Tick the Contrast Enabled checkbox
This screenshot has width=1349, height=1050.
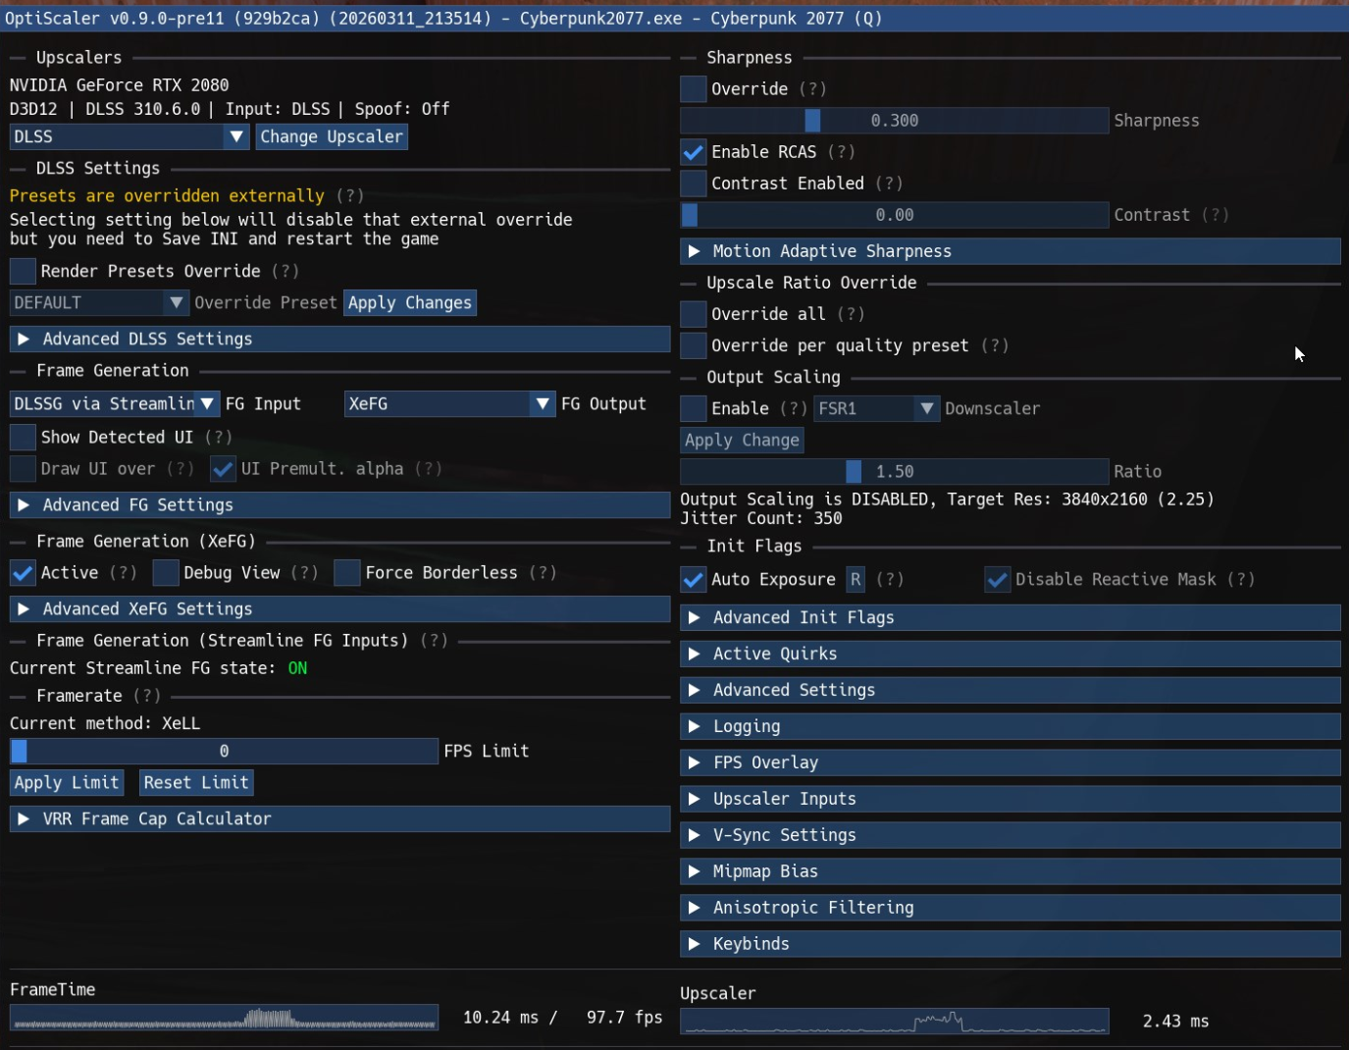point(694,184)
